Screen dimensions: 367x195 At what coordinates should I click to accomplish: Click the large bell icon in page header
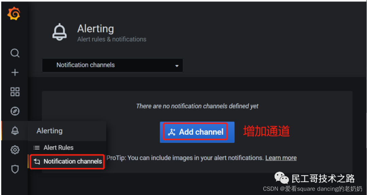pos(59,32)
